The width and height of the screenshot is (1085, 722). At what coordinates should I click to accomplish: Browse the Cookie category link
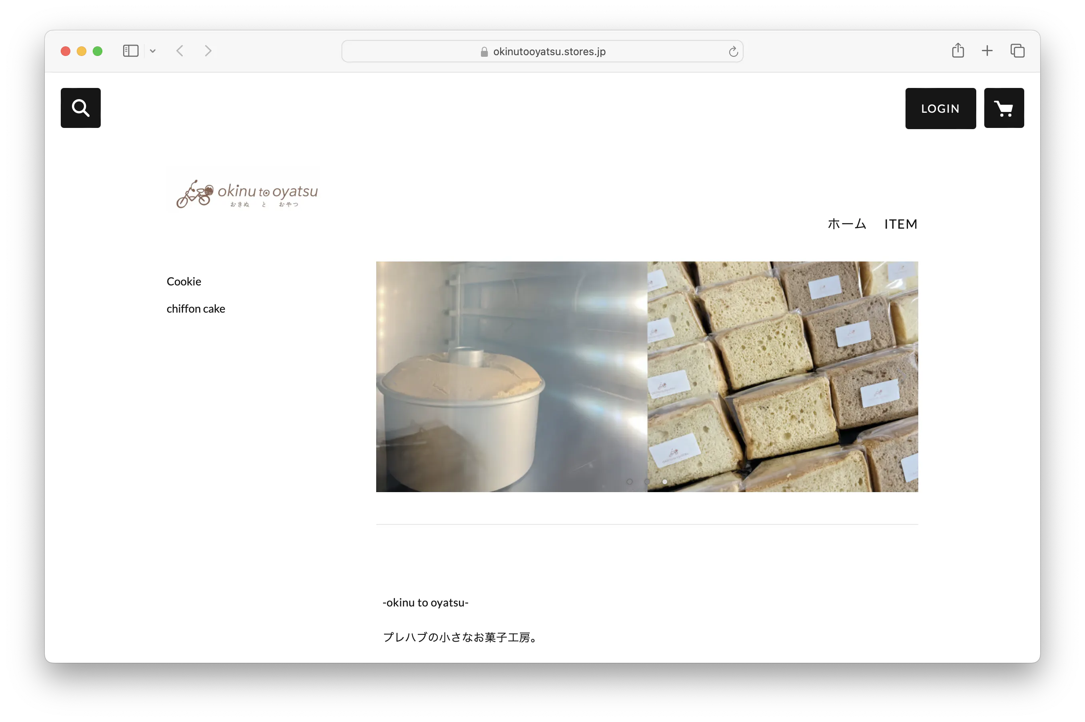(183, 281)
